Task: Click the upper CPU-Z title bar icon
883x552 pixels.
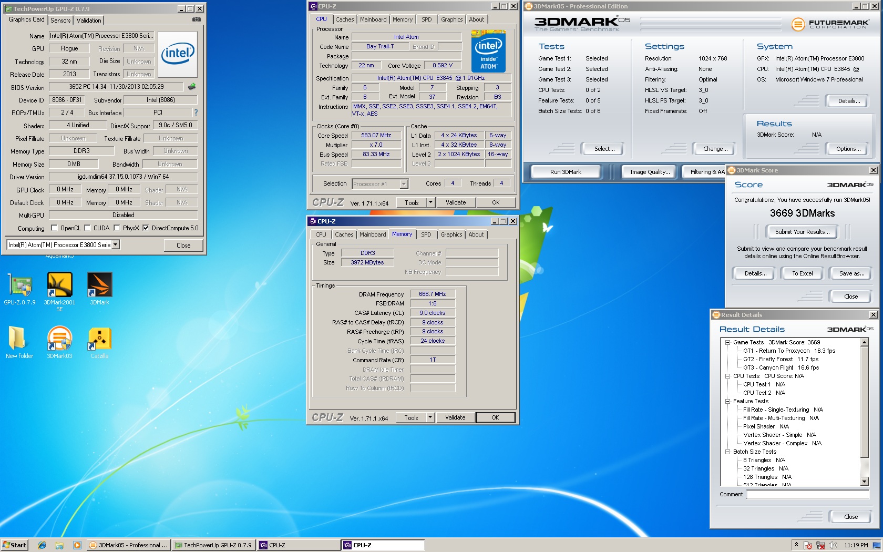Action: pyautogui.click(x=313, y=6)
